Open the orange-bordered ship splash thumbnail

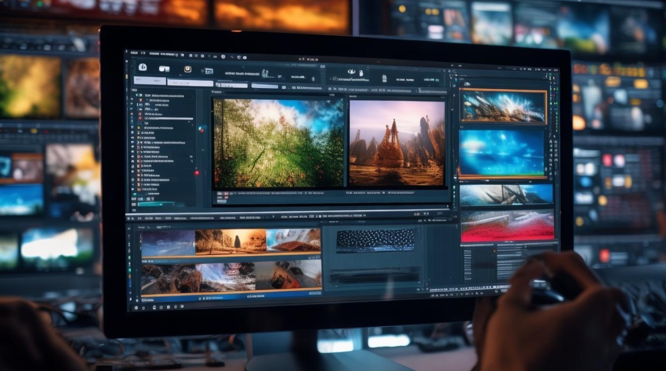(503, 106)
